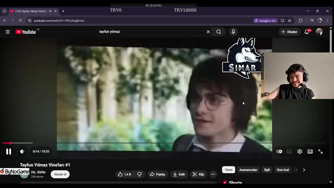Open the notifications bell

point(307,32)
